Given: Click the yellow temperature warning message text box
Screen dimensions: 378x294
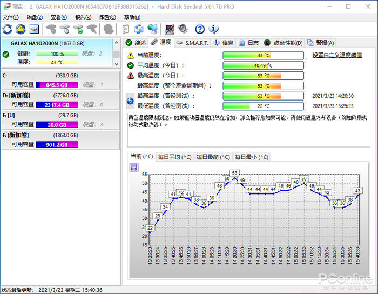Looking at the screenshot, I should [x=248, y=130].
